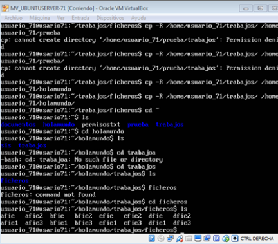
Task: Click the 'bfic1' file name
Action: coord(59,223)
